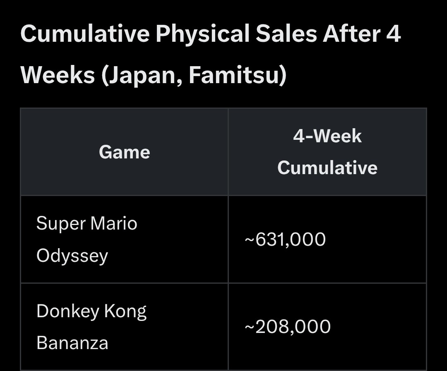Click "Famitsu)" in the title
This screenshot has height=371, width=447.
tap(238, 76)
